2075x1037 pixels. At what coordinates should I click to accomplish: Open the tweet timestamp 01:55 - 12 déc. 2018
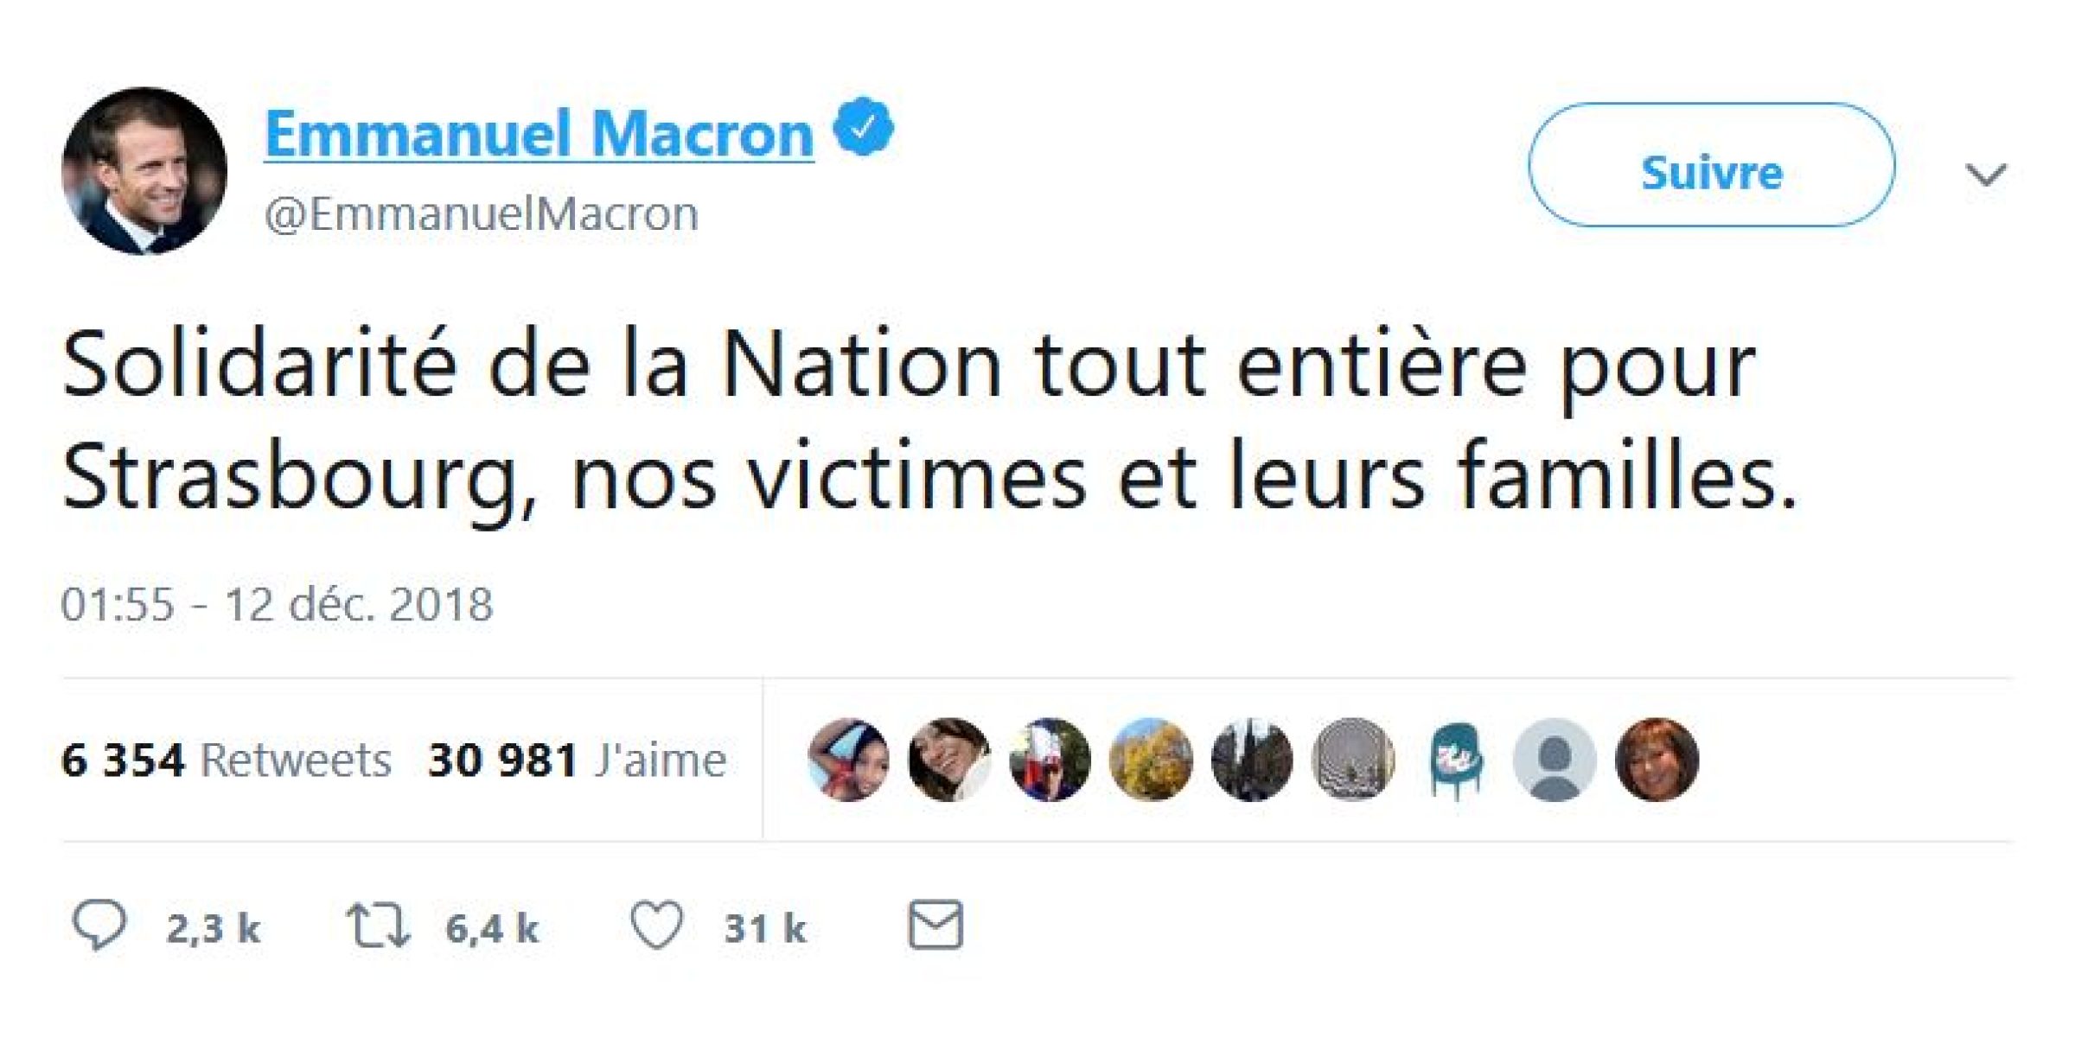277,604
